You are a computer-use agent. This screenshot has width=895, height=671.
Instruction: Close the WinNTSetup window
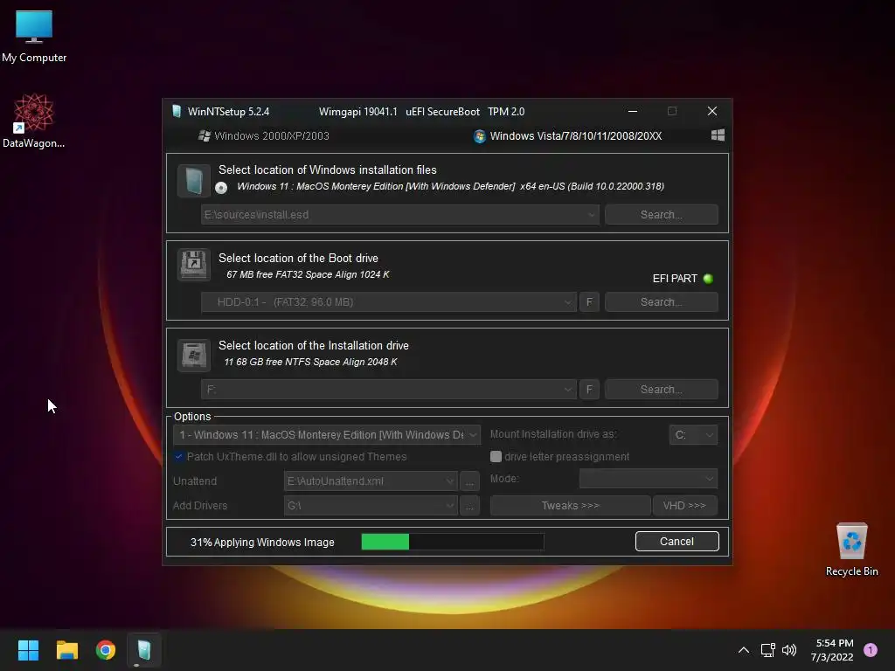(x=711, y=111)
